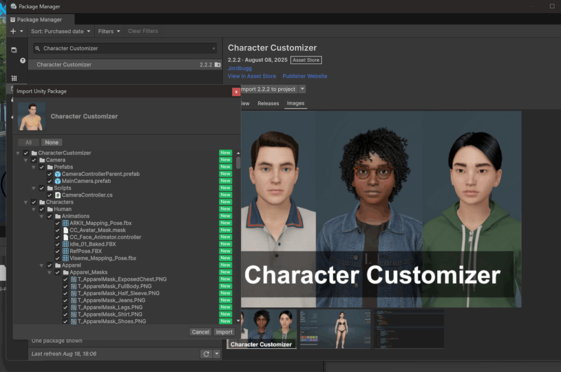
Task: Click the Package Manager window title icon
Action: (13, 7)
